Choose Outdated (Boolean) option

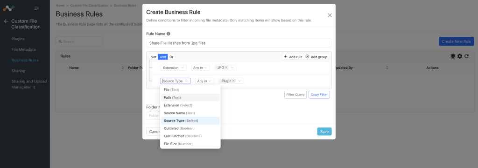190,128
